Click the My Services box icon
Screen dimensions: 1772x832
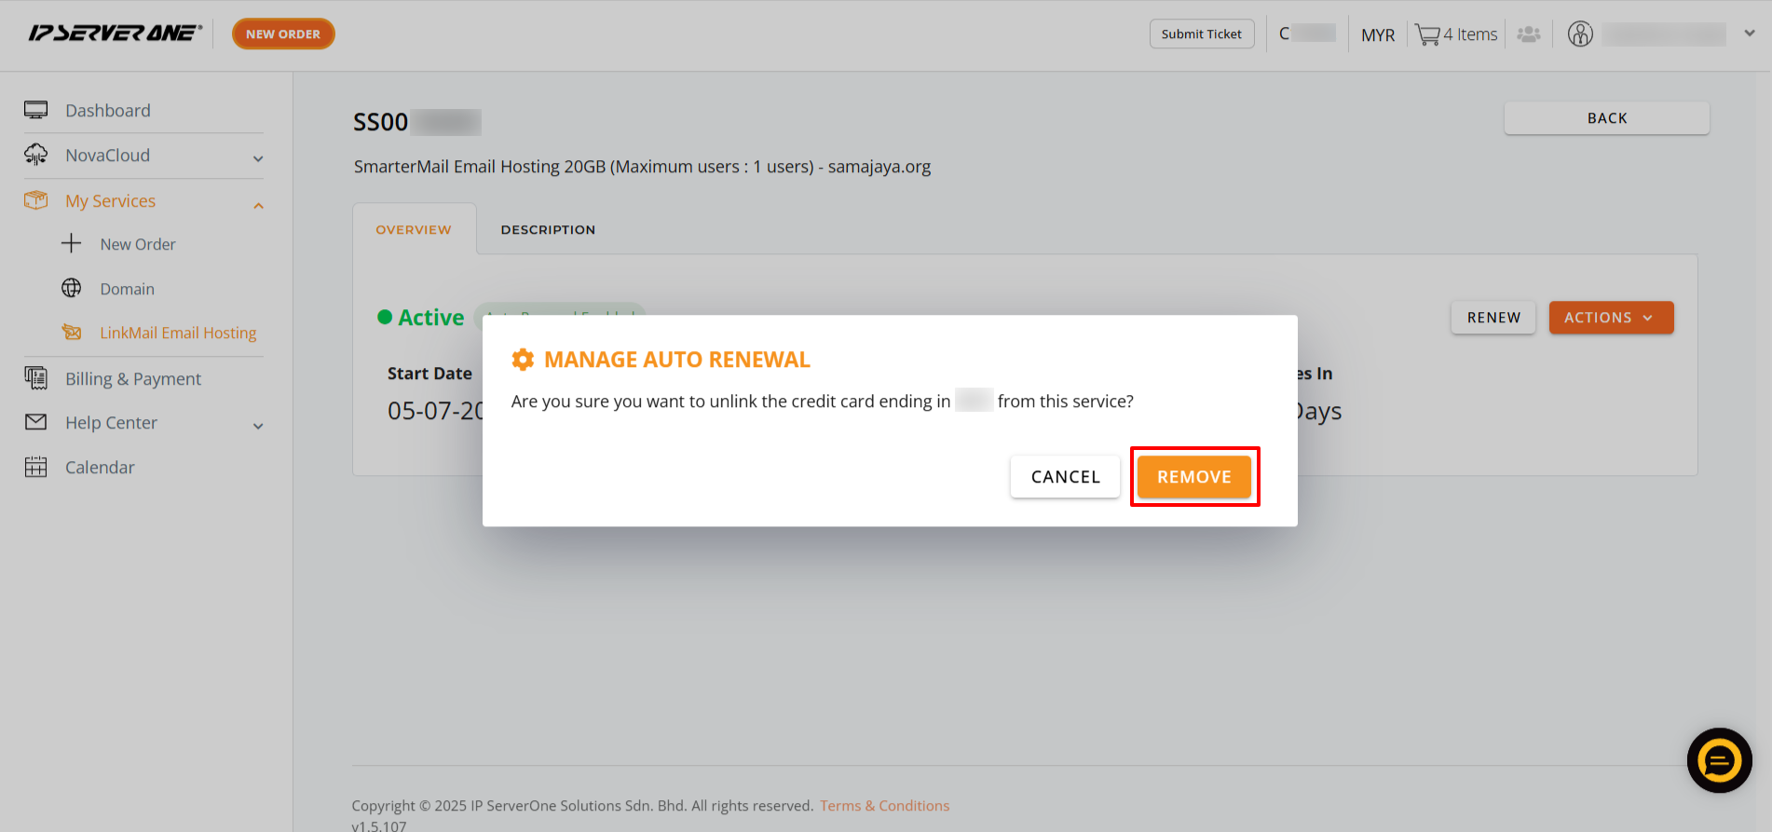tap(35, 200)
